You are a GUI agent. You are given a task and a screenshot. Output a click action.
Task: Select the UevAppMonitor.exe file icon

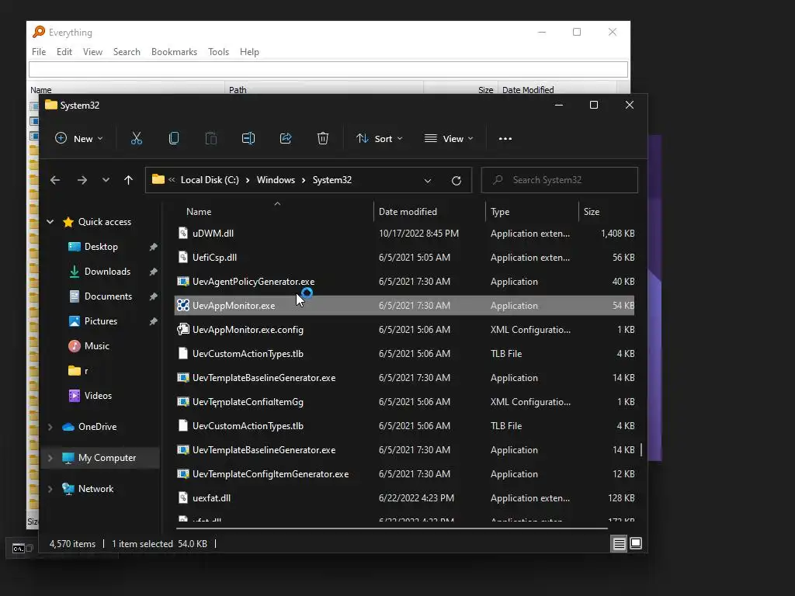(183, 305)
